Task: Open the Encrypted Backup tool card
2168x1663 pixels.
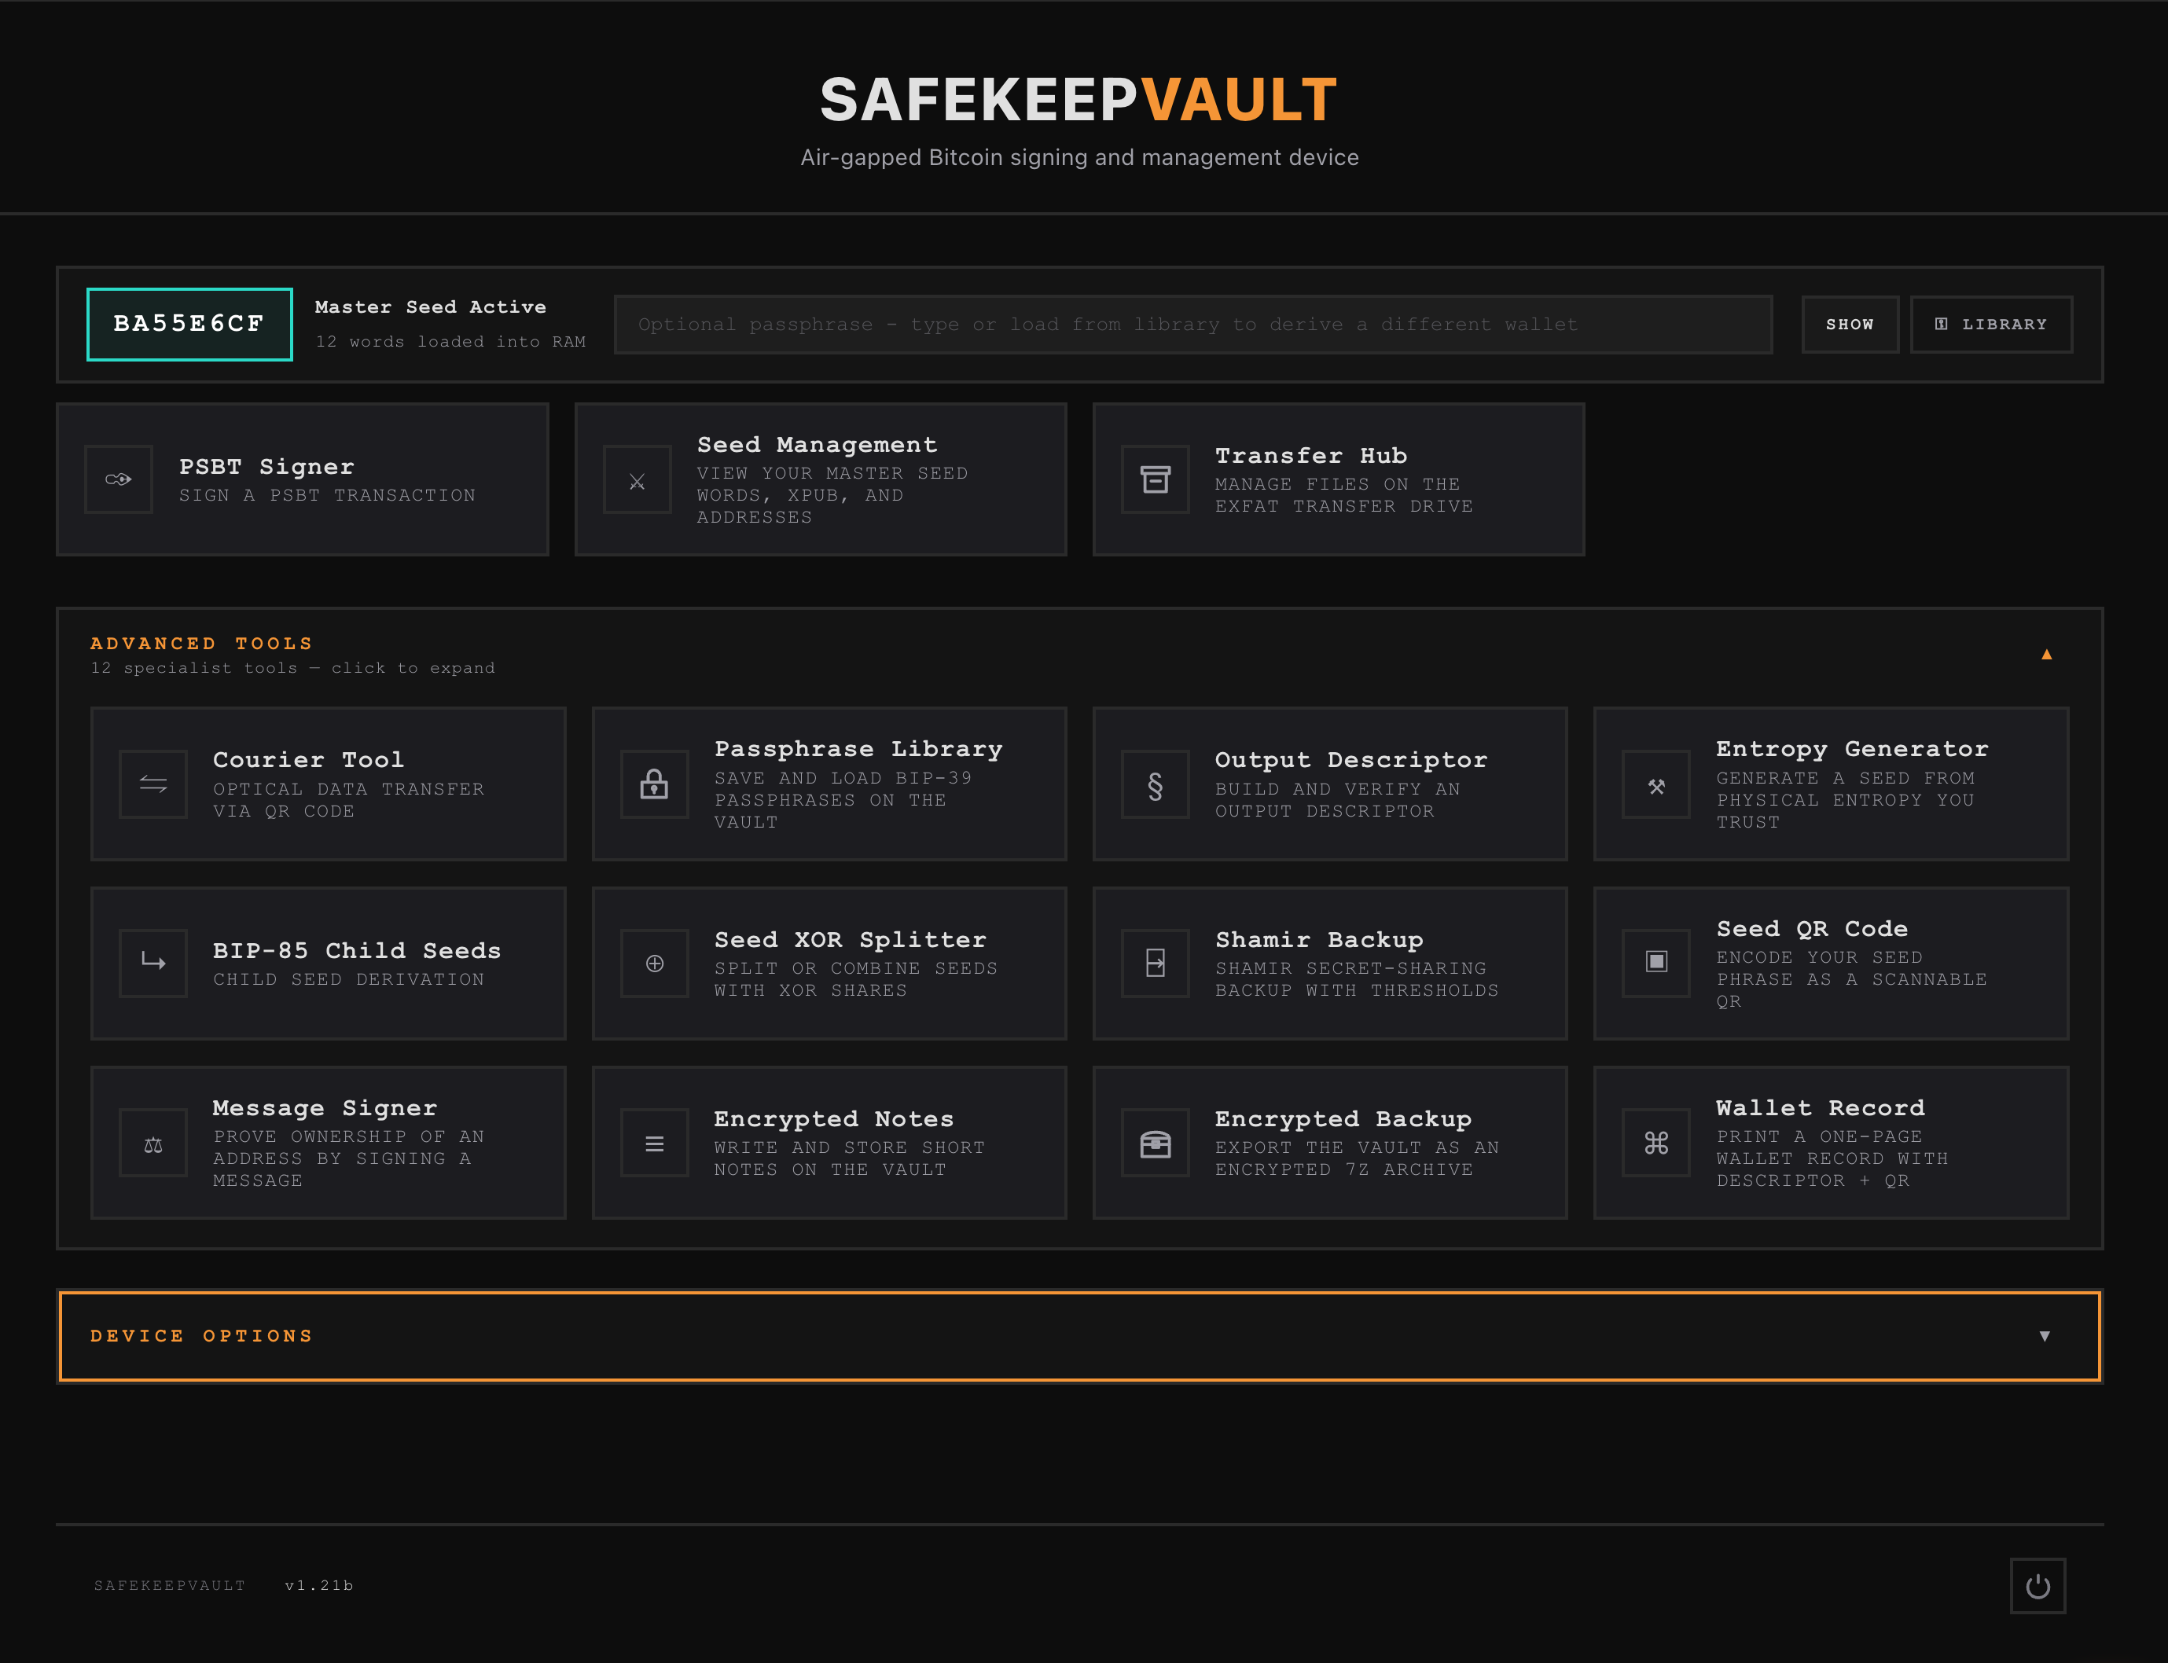Action: (x=1329, y=1142)
